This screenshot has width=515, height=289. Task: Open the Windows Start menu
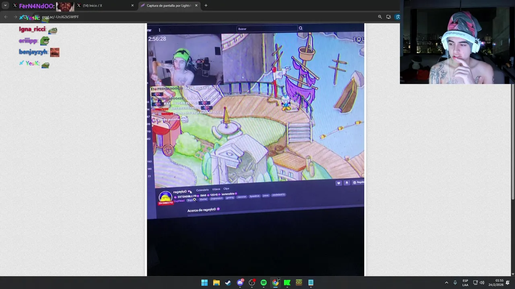204,283
